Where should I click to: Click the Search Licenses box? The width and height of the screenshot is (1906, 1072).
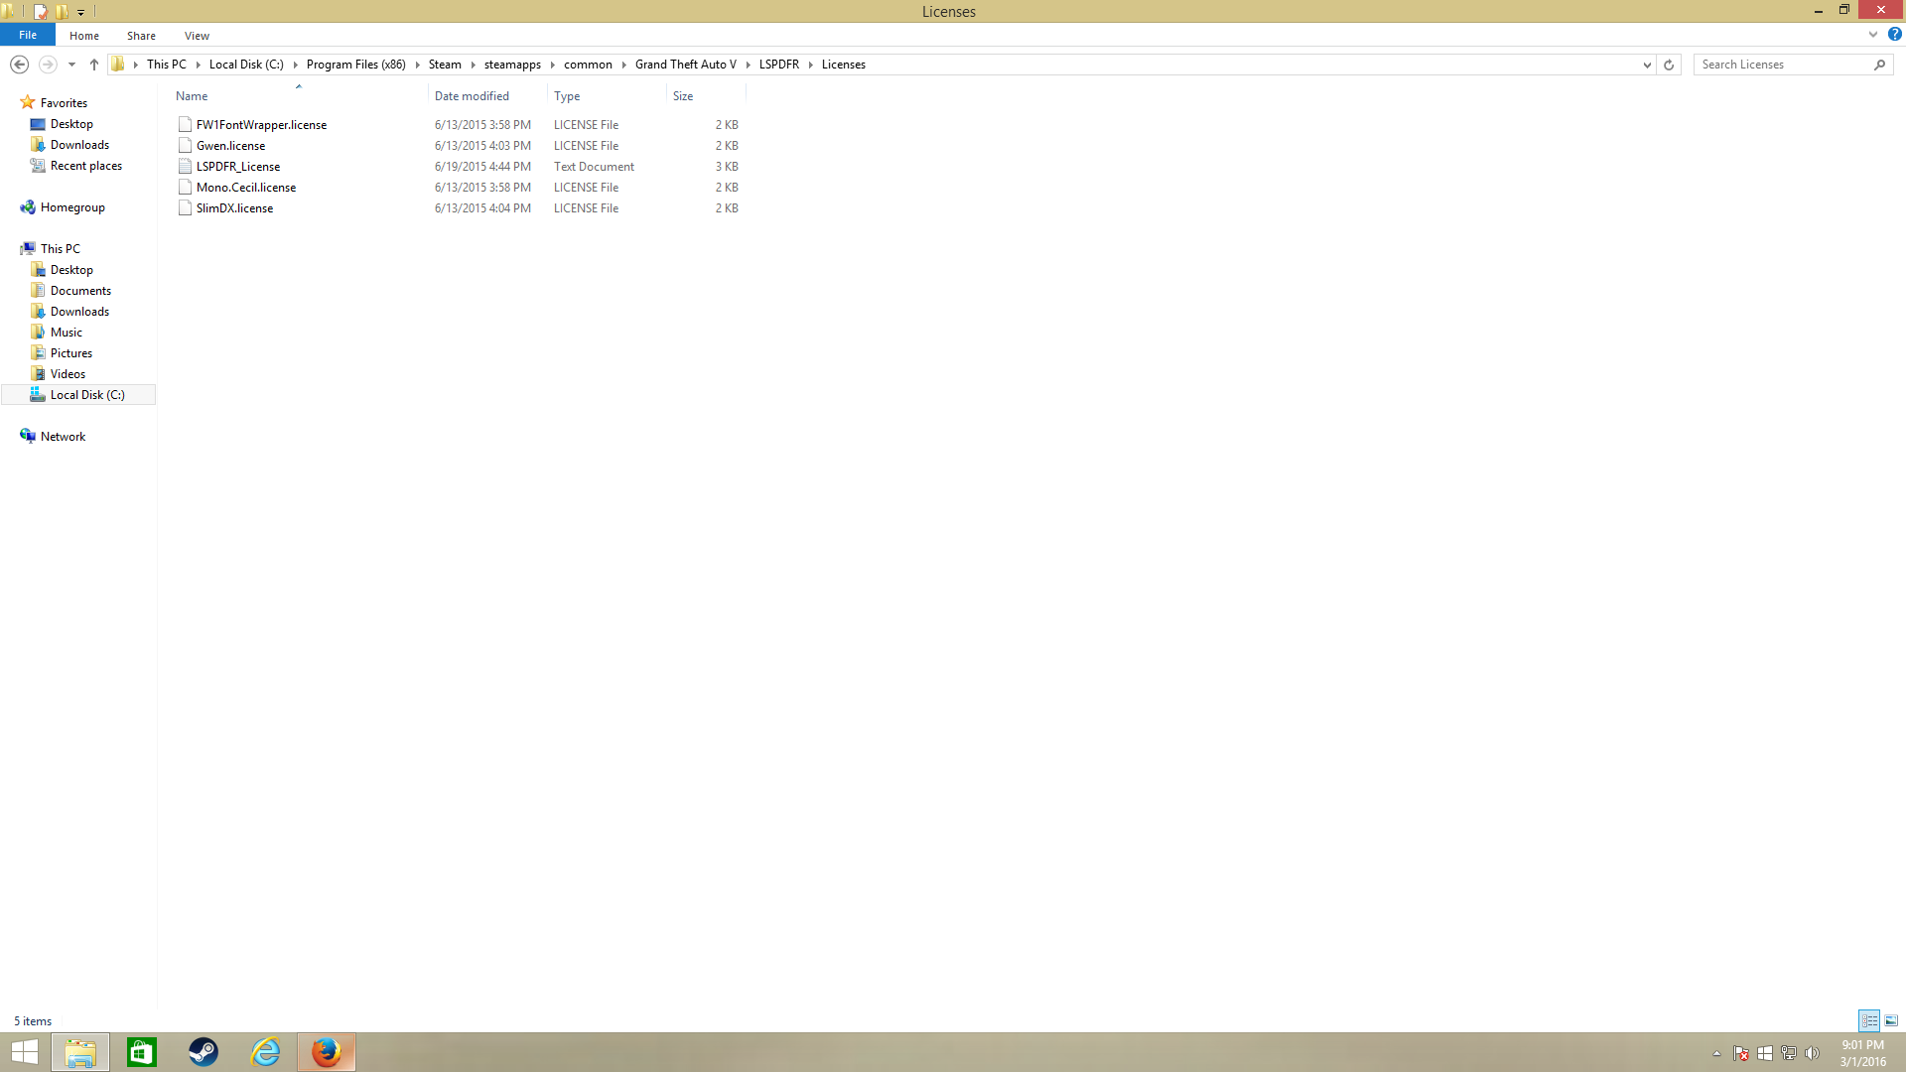pos(1784,65)
